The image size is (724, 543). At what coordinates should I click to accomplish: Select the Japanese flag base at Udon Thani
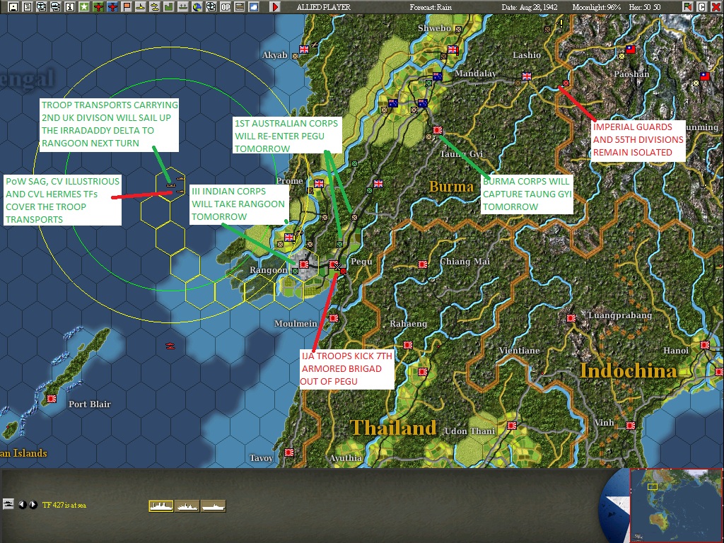[x=512, y=425]
